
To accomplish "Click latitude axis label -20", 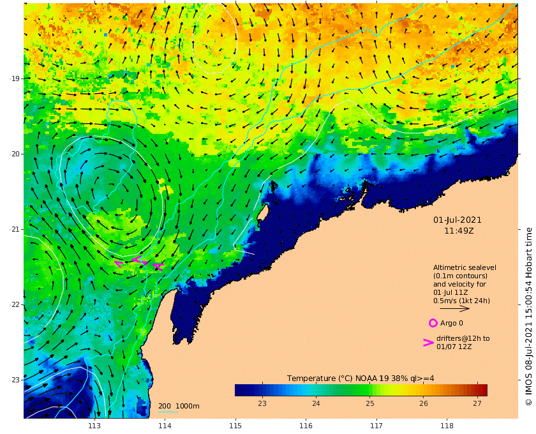I will [x=15, y=154].
